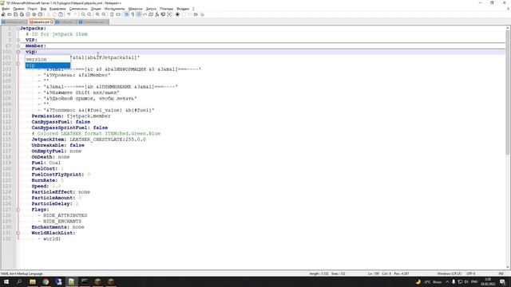Zoom in using the toolbar icon
The height and width of the screenshot is (287, 511).
coord(97,14)
